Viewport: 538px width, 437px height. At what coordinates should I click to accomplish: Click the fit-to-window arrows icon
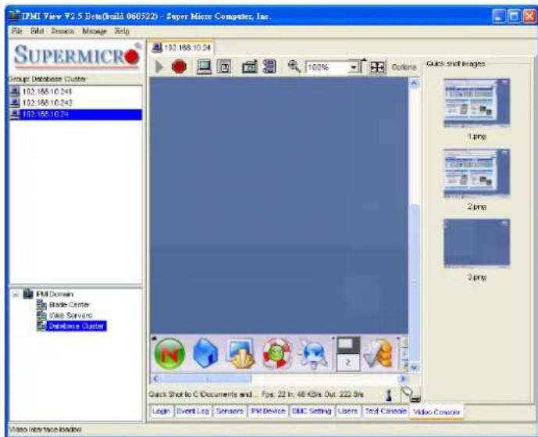click(377, 67)
